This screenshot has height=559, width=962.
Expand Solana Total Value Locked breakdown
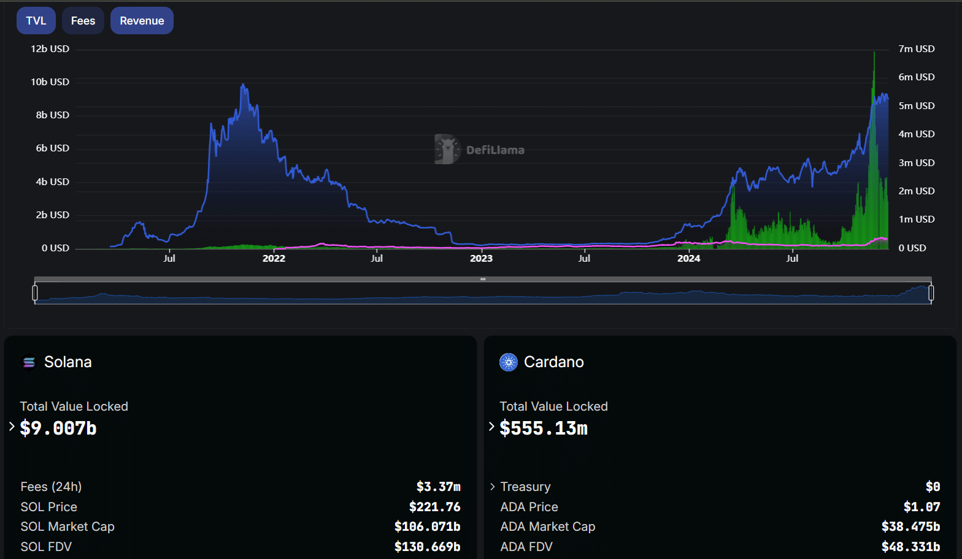[x=12, y=427]
